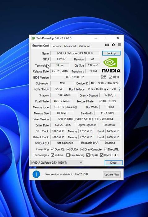This screenshot has height=217, width=148.
Task: Close GPU-Z with the title bar X
Action: coord(118,38)
